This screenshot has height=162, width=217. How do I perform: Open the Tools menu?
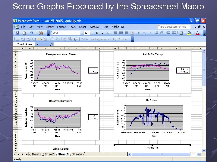72,27
